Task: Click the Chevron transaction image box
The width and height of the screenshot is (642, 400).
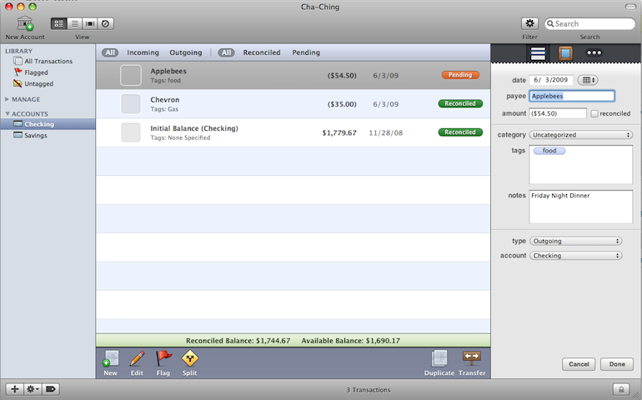Action: tap(131, 104)
